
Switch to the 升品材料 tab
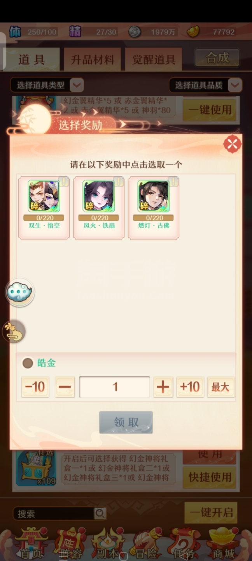click(x=93, y=60)
